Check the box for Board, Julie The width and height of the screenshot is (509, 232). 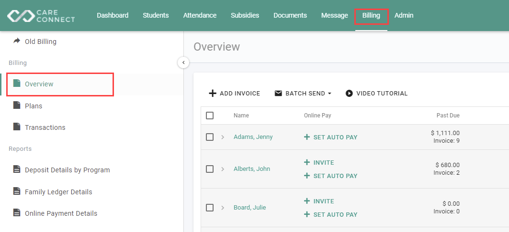[210, 207]
